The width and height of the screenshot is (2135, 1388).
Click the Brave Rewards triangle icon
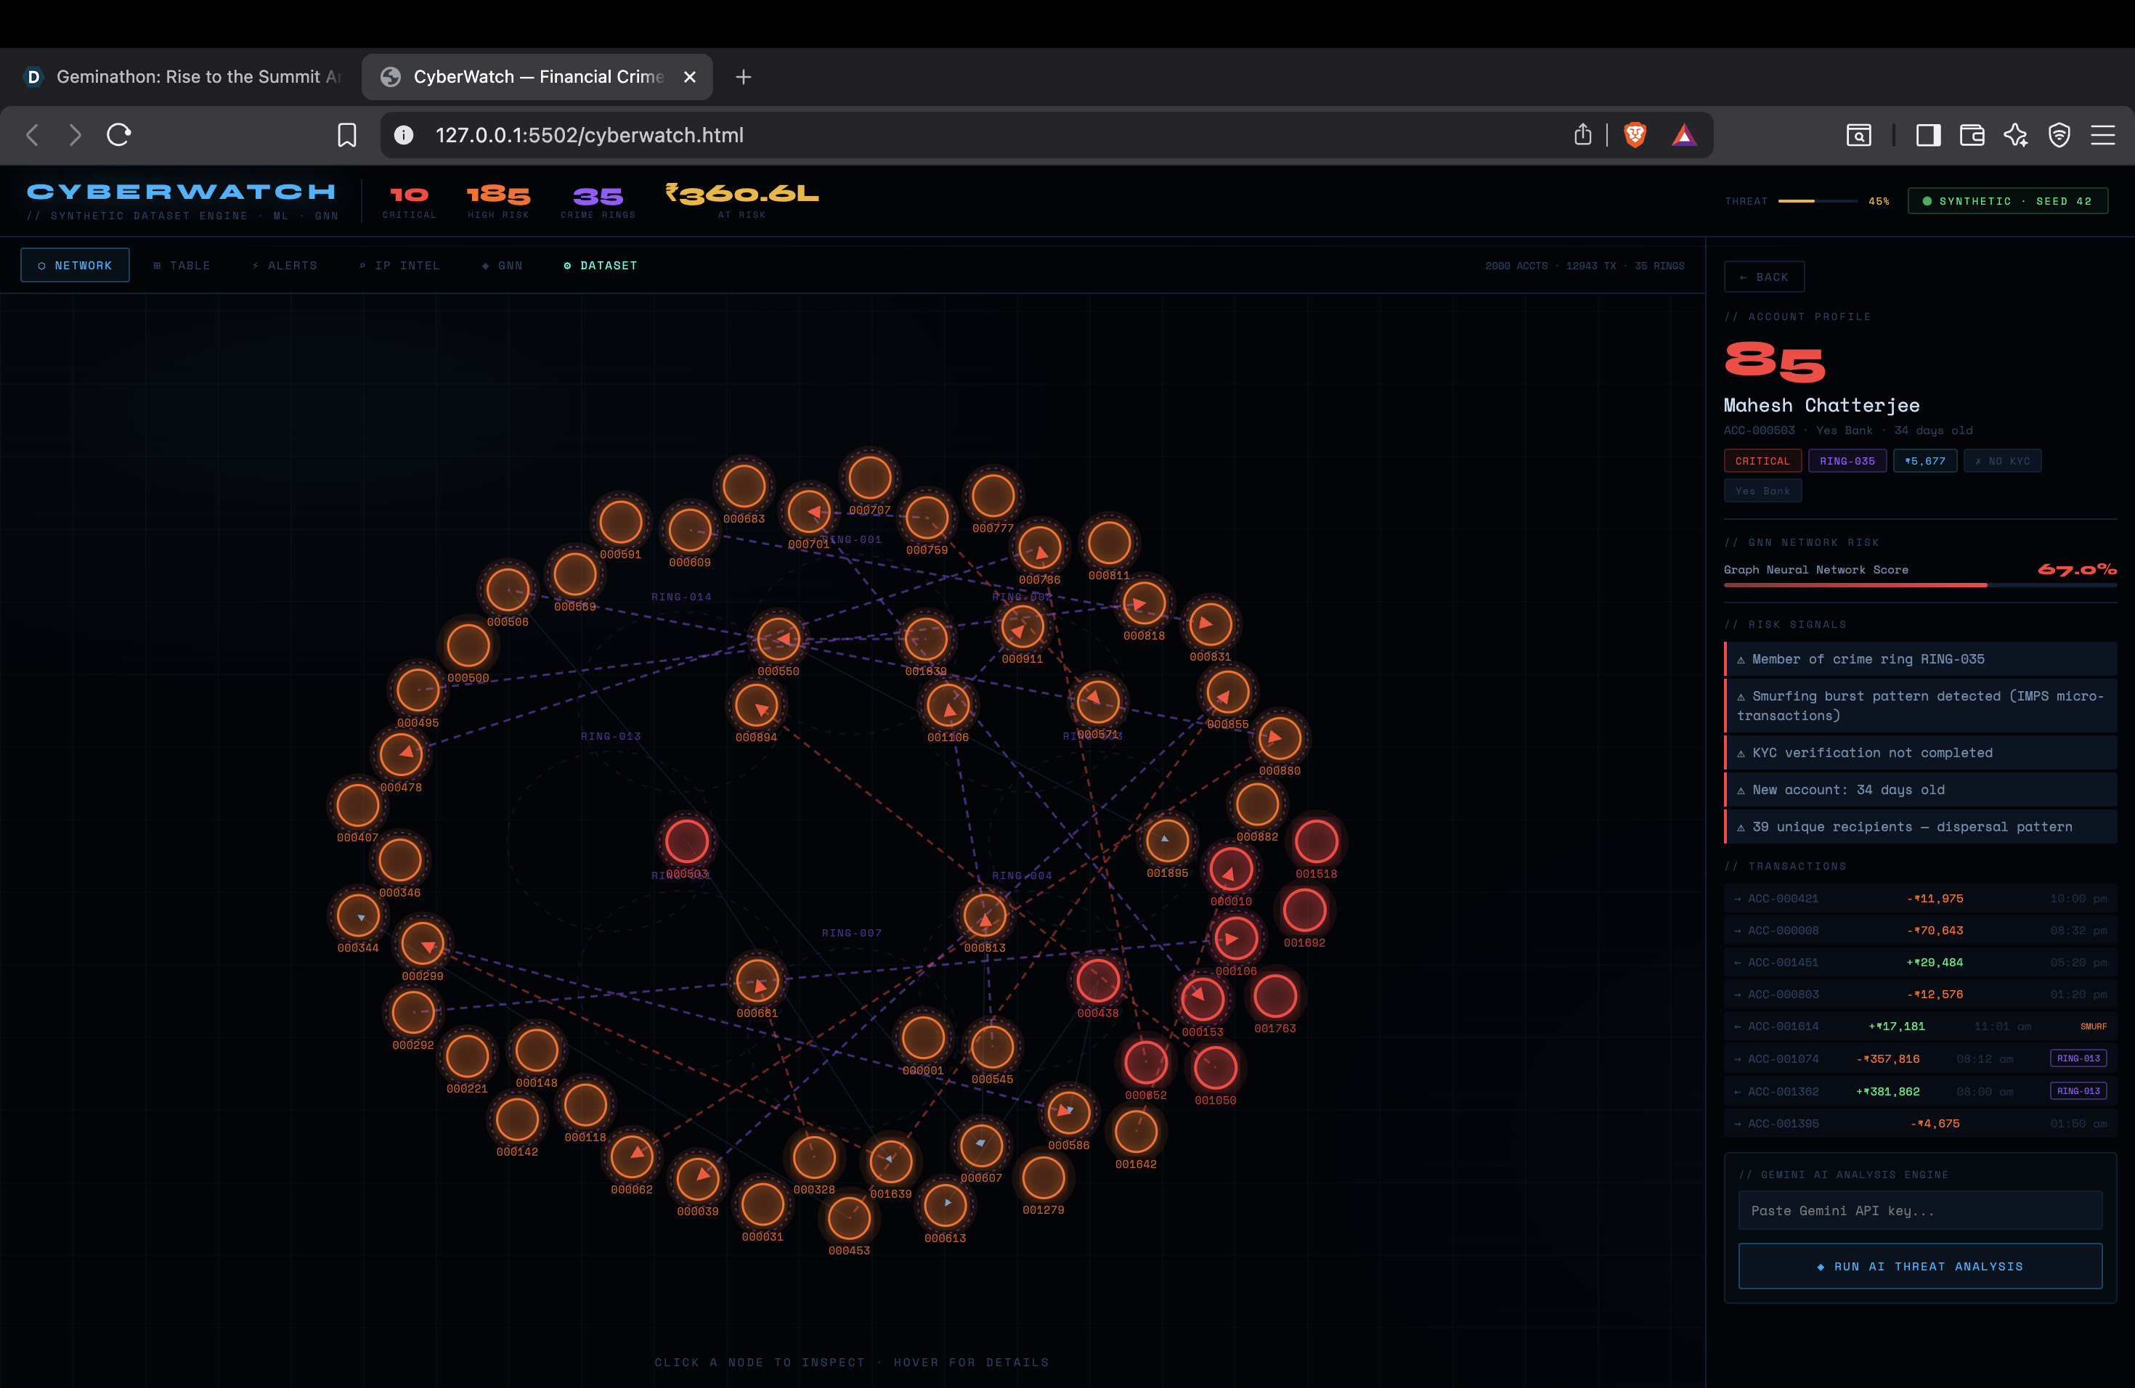[x=1684, y=134]
